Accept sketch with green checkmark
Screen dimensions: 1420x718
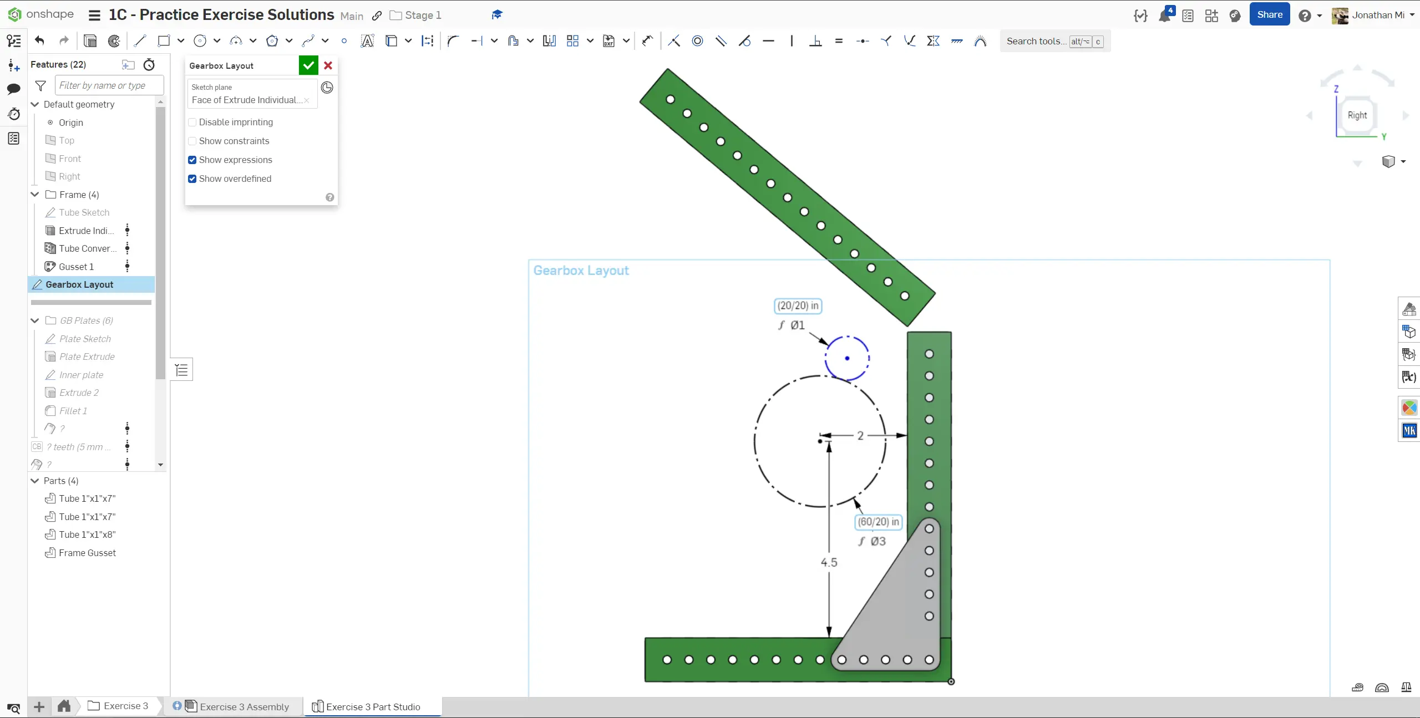pos(308,65)
